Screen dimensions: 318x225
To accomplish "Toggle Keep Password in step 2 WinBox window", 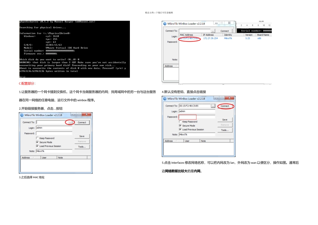I will [37, 138].
